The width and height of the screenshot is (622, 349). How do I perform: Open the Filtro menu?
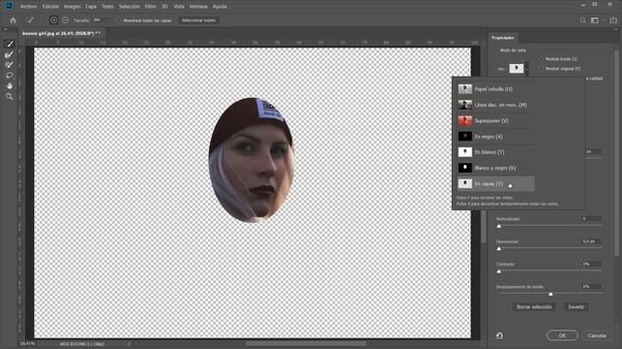[x=151, y=7]
